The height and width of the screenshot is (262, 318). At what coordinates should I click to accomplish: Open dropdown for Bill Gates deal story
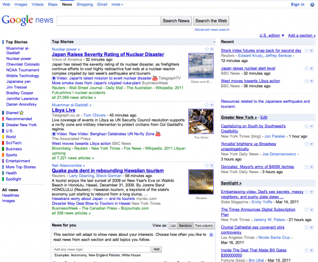312,250
